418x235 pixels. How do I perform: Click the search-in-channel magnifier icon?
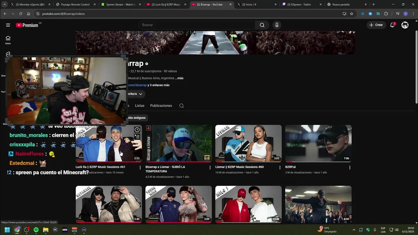(x=182, y=106)
